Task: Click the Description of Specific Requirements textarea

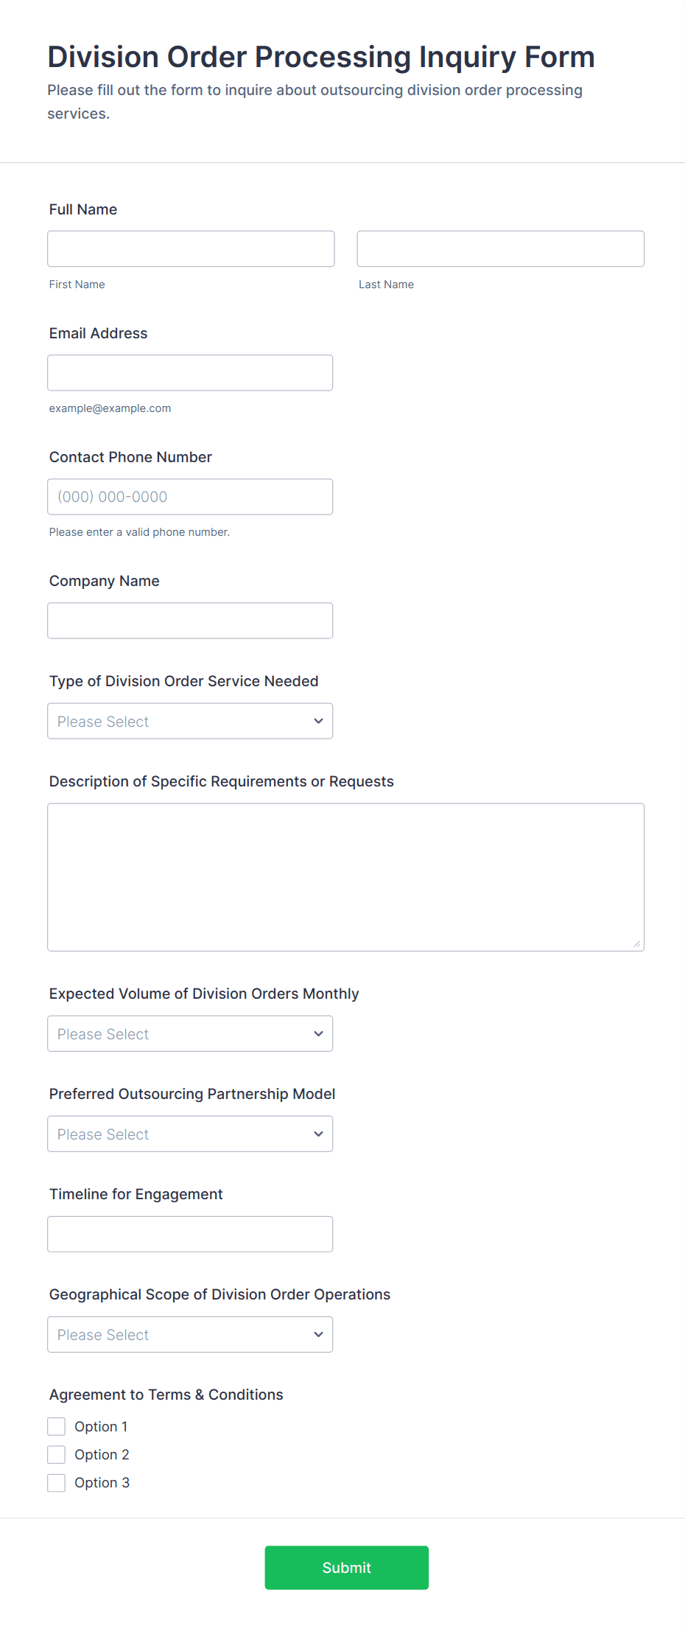Action: pyautogui.click(x=345, y=876)
